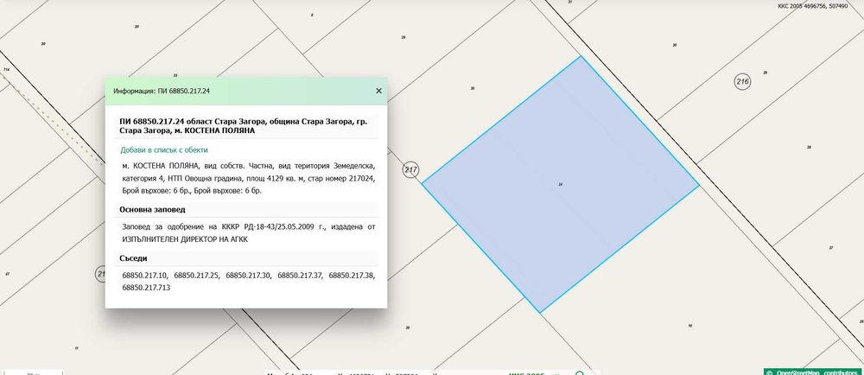The width and height of the screenshot is (864, 375).
Task: Click parcel label 38 on the map
Action: click(407, 327)
